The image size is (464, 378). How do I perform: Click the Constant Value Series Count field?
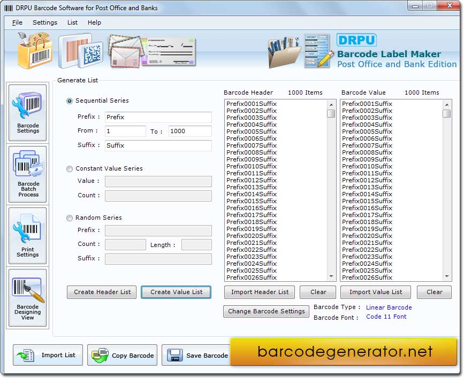(x=158, y=196)
